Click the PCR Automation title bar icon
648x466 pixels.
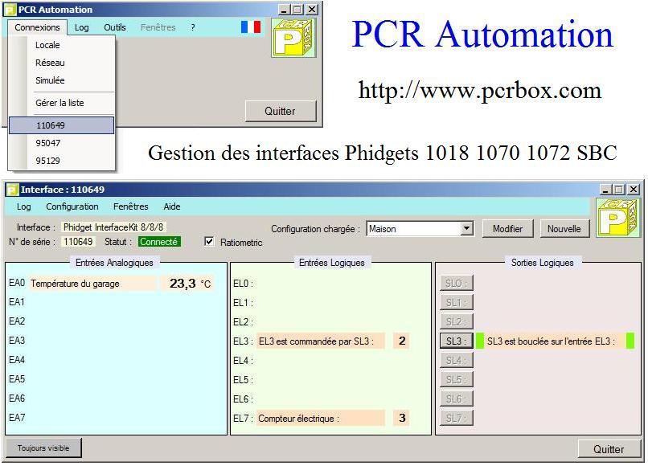10,10
